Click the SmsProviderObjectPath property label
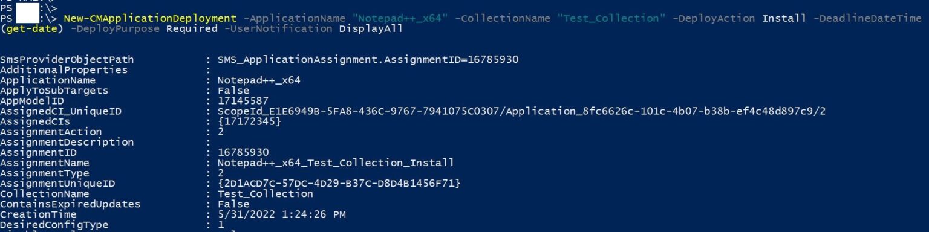929x232 pixels. [x=67, y=59]
